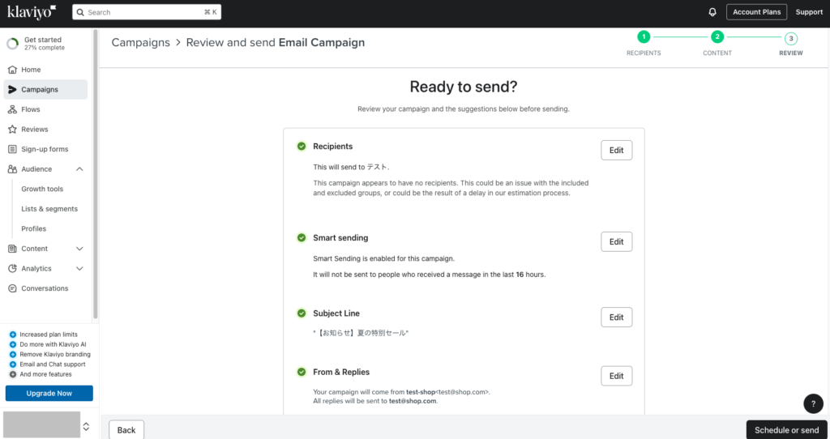Click the Upgrade Now button

49,394
